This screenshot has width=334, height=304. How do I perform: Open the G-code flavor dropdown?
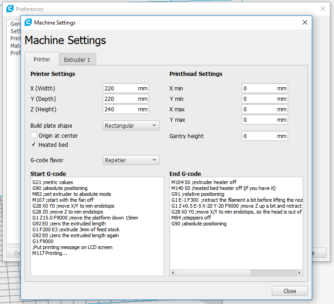[x=131, y=160]
